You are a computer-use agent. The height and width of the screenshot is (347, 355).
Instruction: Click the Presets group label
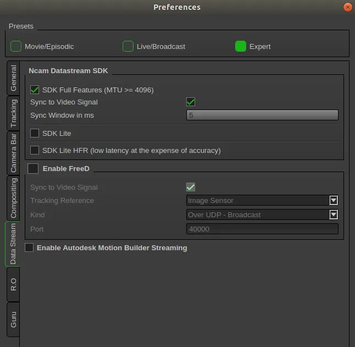21,26
